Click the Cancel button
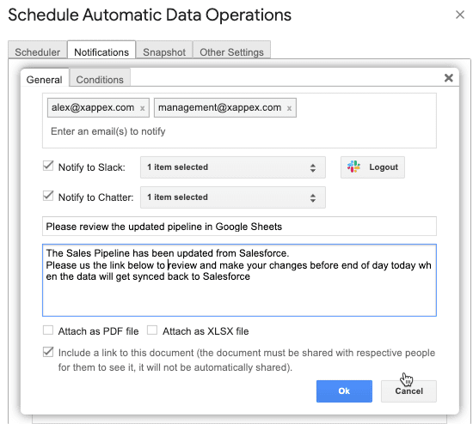Screen dimensions: 473x424 tap(408, 391)
